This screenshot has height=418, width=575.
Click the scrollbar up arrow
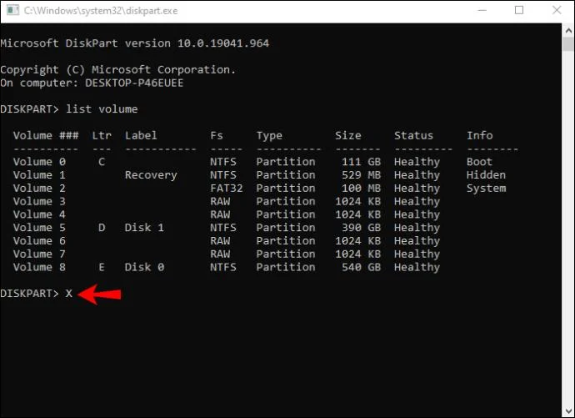tap(569, 31)
